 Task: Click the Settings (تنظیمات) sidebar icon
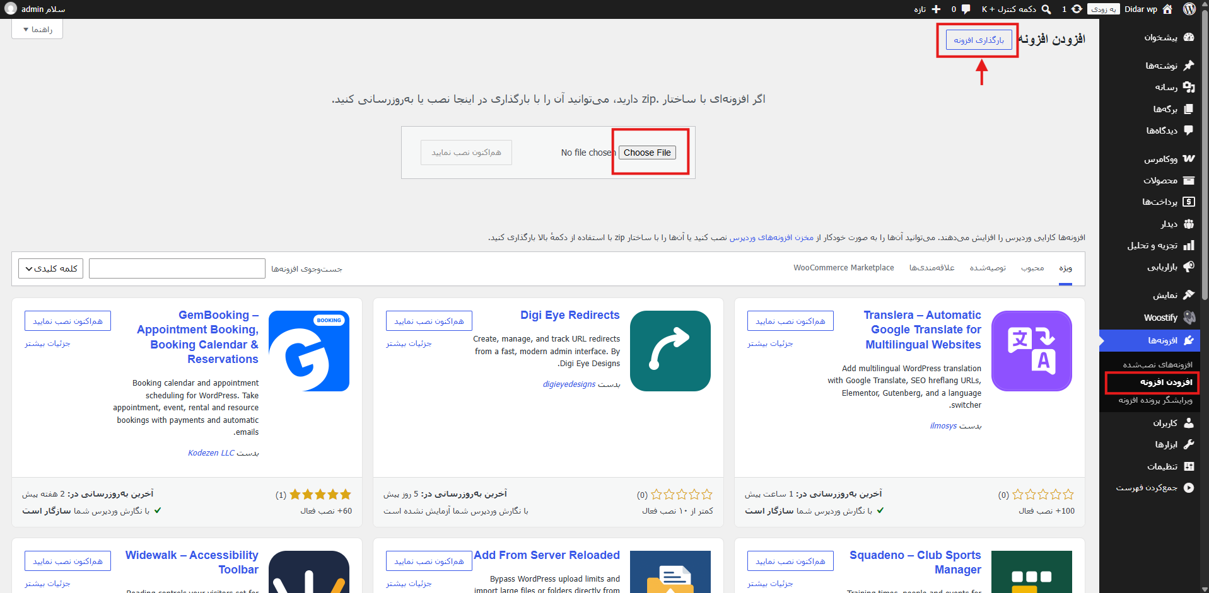pyautogui.click(x=1189, y=466)
